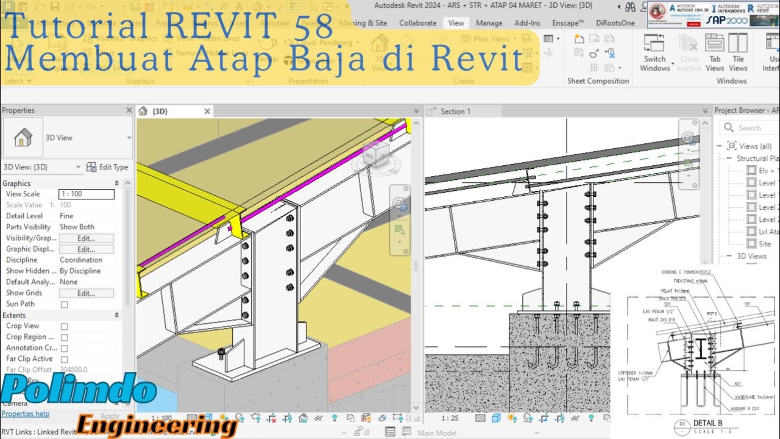
Task: Click the View Scale 1 : 100 field
Action: [x=86, y=195]
